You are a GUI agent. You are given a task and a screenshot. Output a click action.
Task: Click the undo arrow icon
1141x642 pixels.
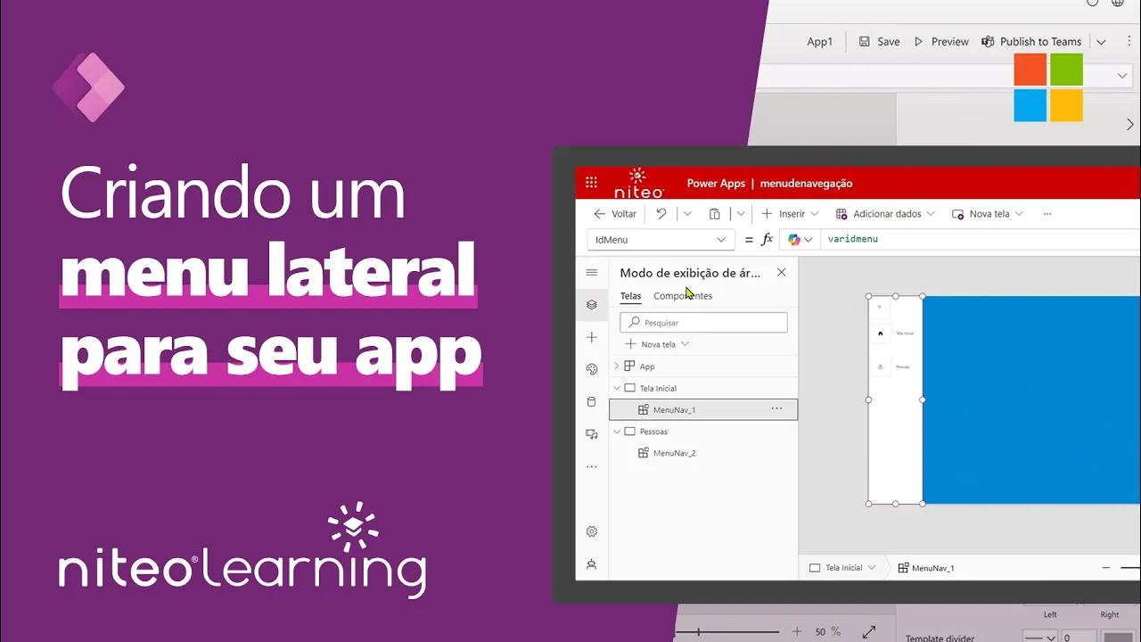tap(661, 214)
